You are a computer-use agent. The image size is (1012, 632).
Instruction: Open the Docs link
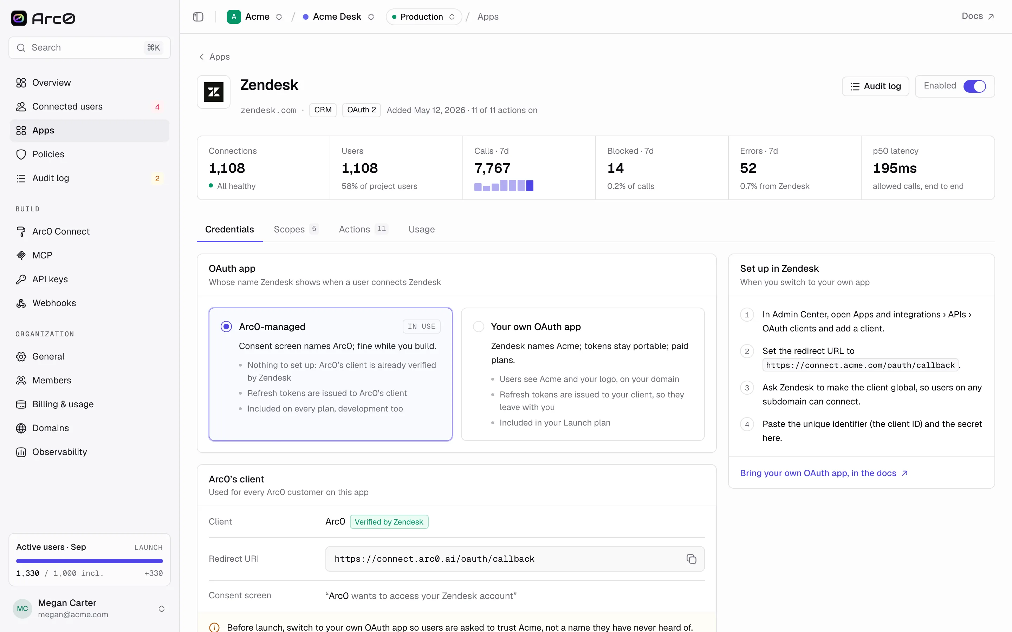tap(978, 16)
